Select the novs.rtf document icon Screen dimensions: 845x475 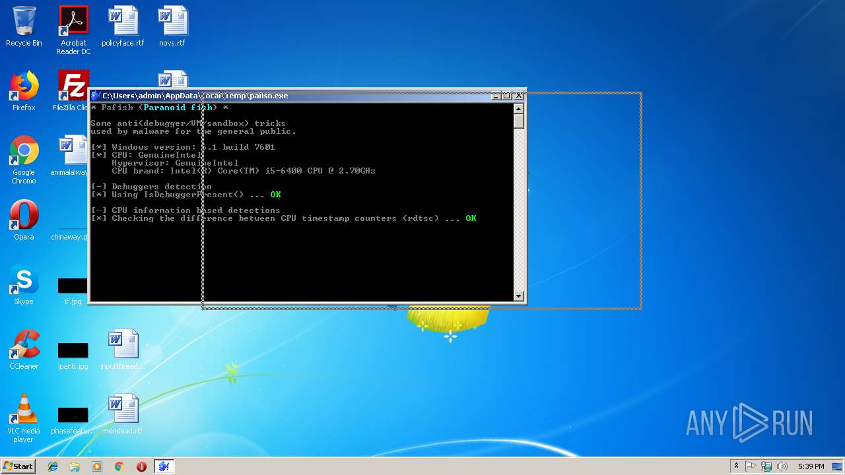point(172,26)
